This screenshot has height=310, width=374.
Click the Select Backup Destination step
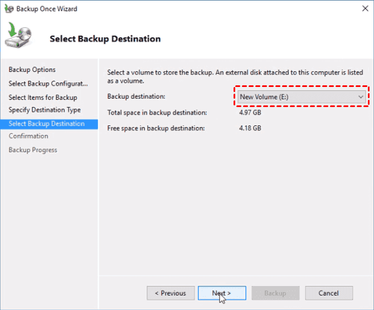47,124
